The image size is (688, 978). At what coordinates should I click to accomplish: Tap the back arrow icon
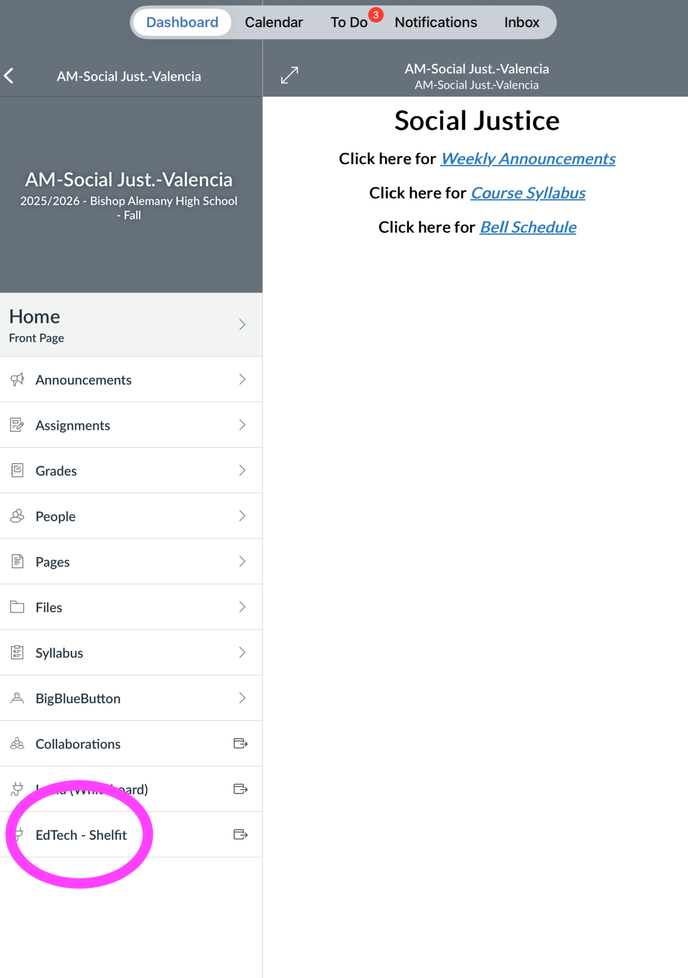point(9,76)
